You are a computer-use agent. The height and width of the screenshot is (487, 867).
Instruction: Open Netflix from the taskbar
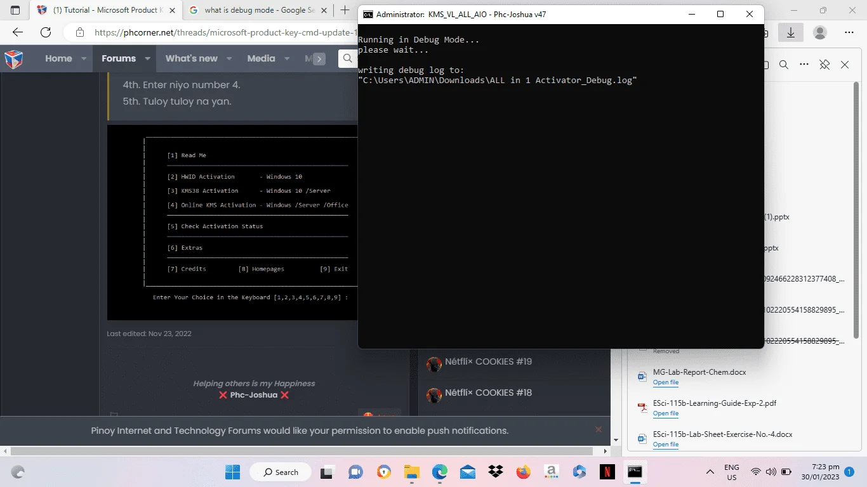tap(607, 472)
